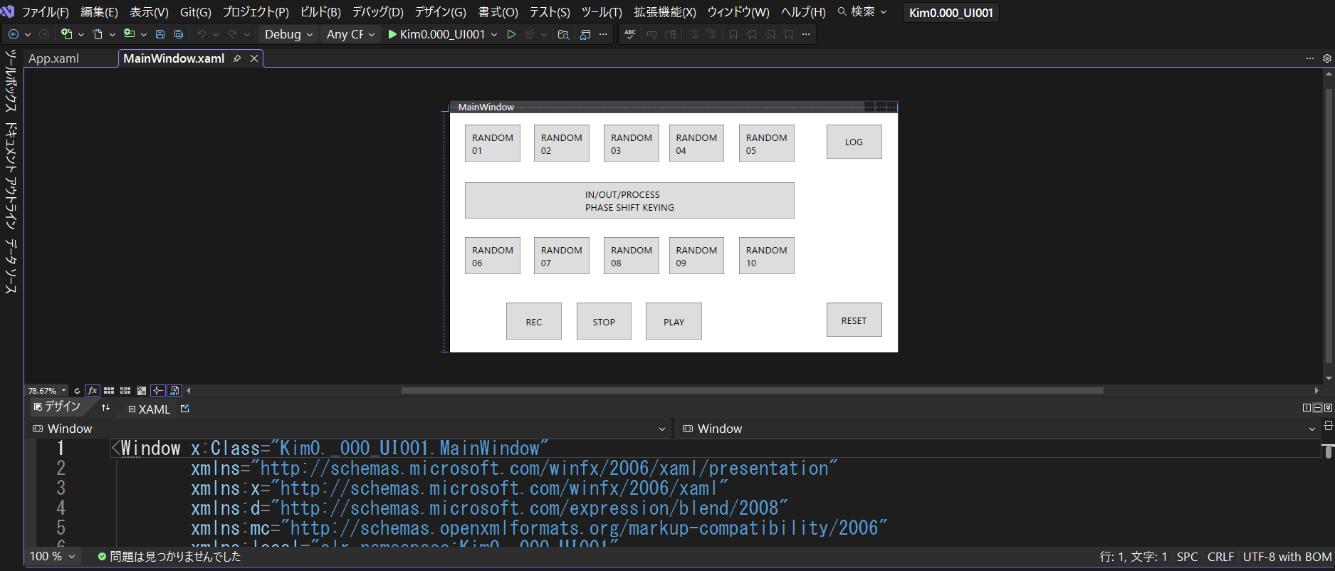Click the Save All toolbar icon

[178, 34]
